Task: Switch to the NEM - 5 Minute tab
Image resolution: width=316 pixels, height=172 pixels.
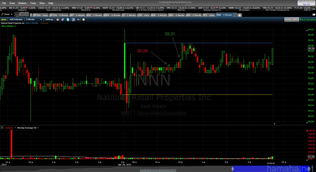Action: coord(159,15)
